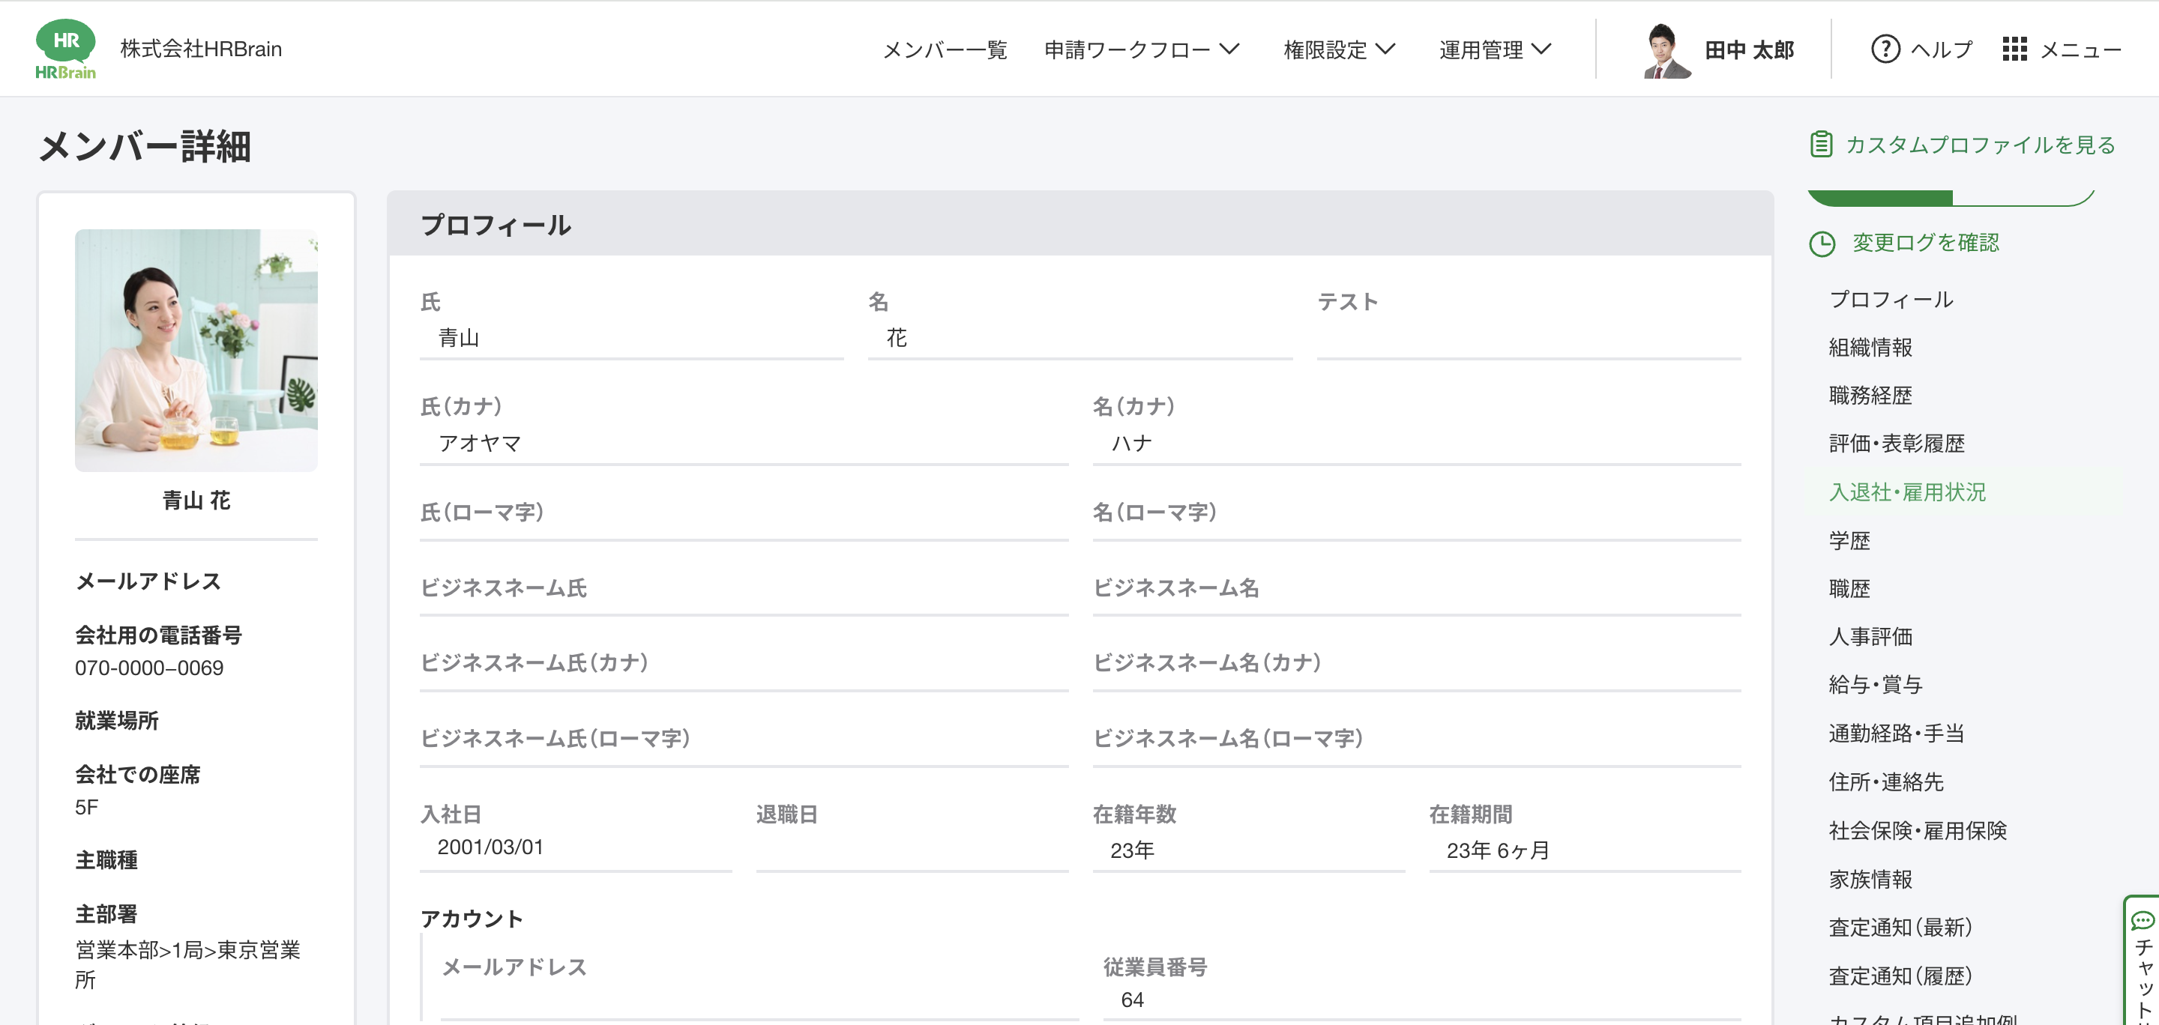The width and height of the screenshot is (2159, 1025).
Task: Jump to 学歴 section
Action: pos(1849,540)
